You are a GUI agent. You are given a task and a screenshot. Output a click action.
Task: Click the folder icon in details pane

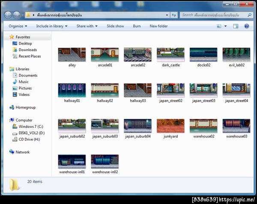[x=14, y=185]
